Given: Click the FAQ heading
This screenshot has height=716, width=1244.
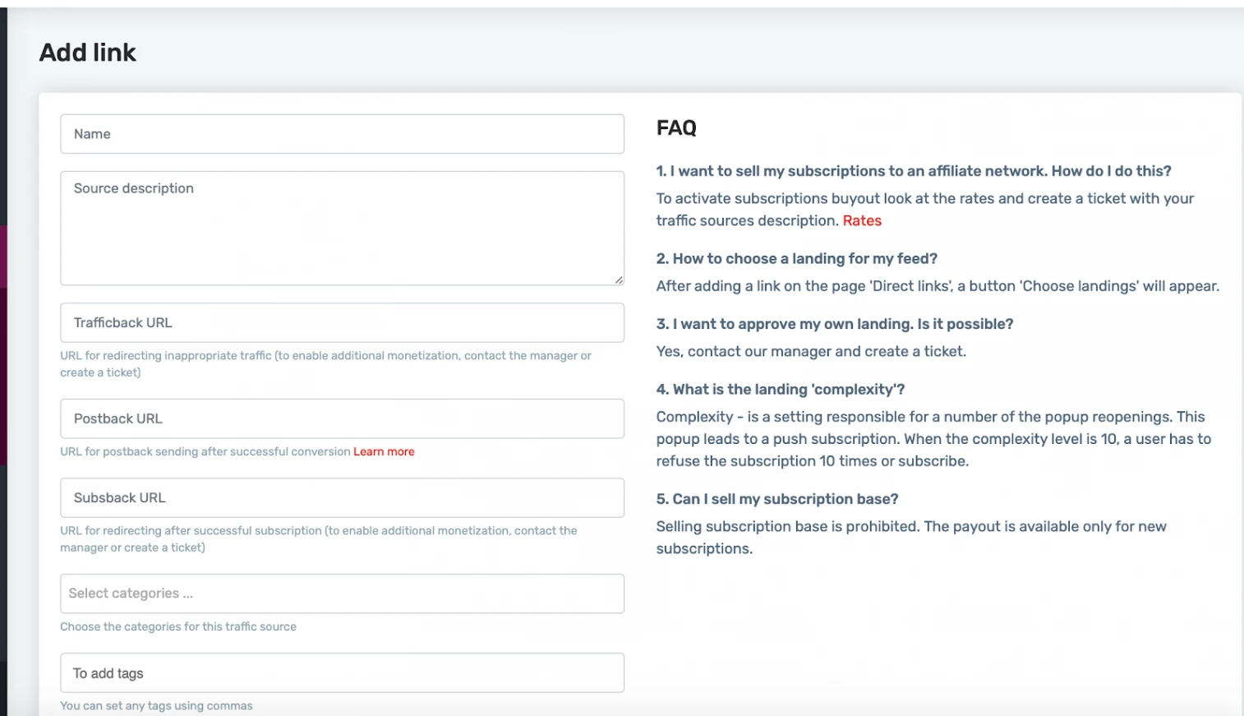Looking at the screenshot, I should (x=676, y=128).
